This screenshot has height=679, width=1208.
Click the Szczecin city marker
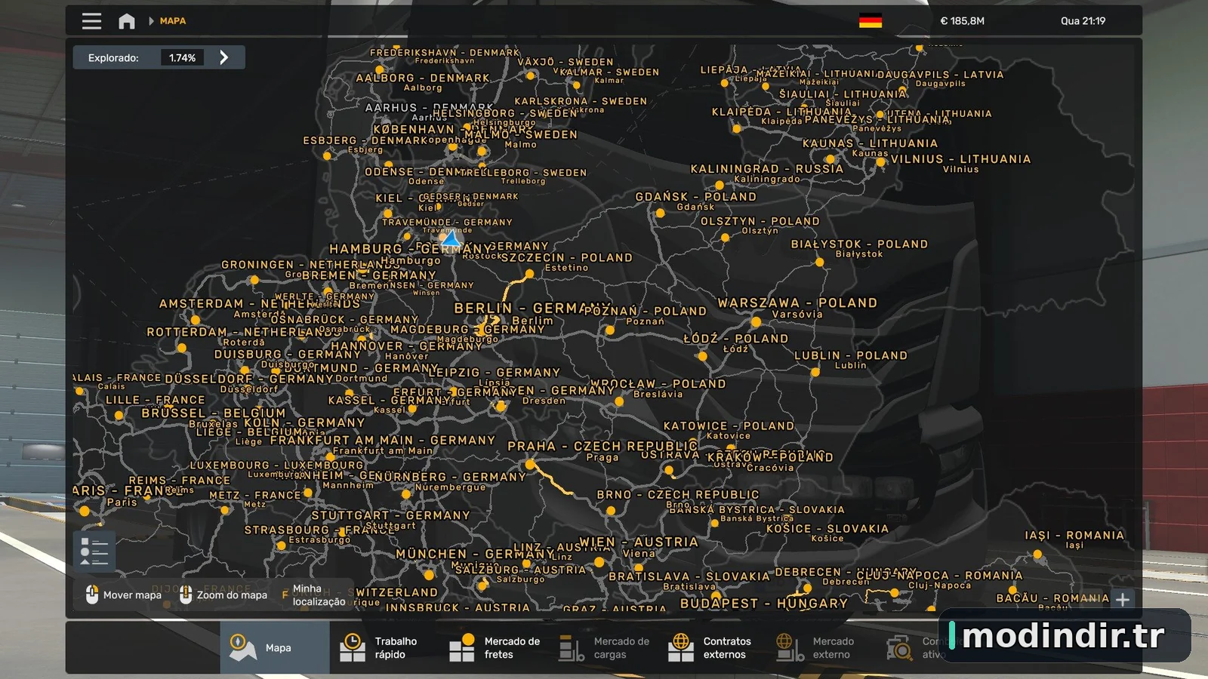click(529, 274)
